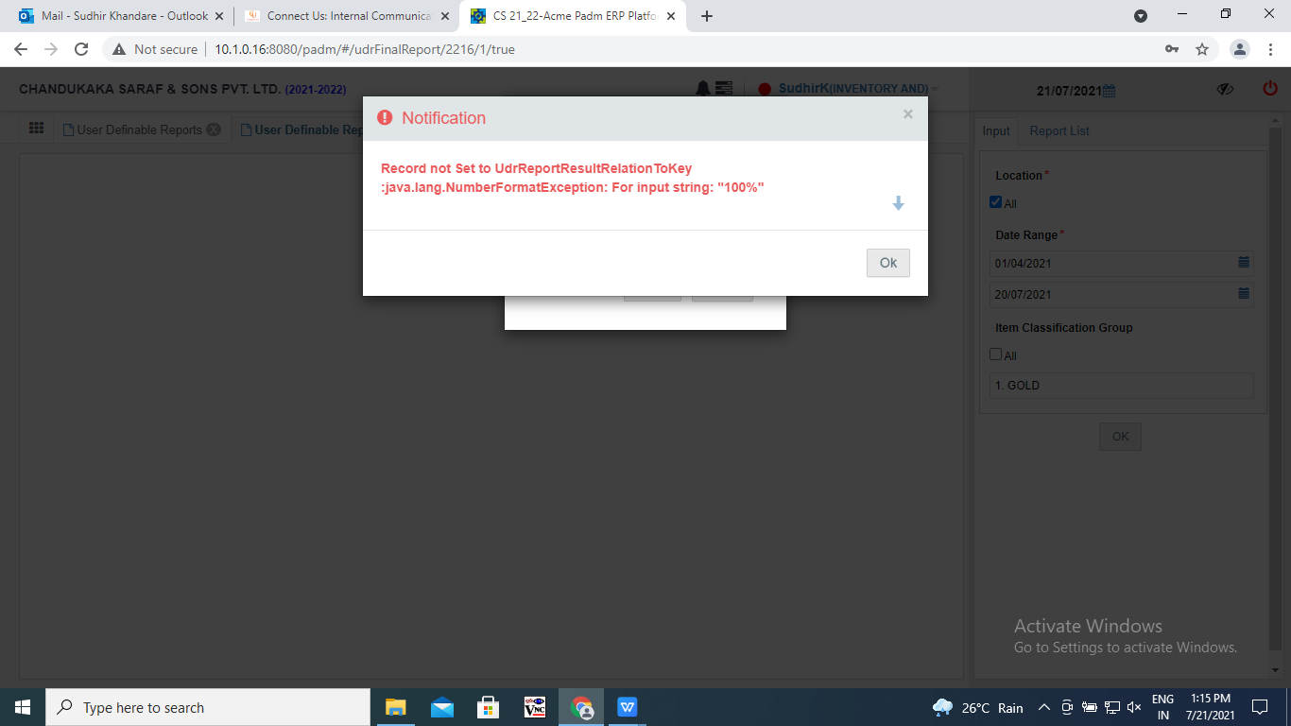Select the bold User Definable Rep tab
The height and width of the screenshot is (726, 1291).
pyautogui.click(x=302, y=130)
